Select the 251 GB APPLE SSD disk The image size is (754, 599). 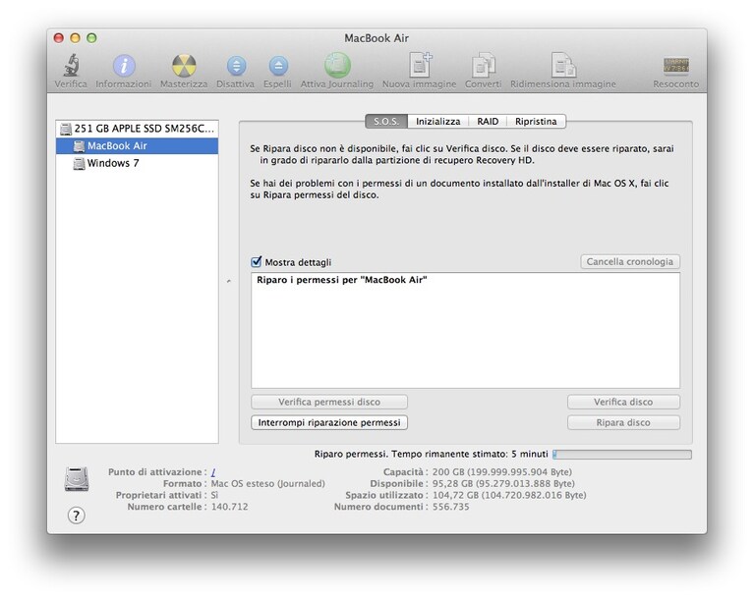coord(137,129)
